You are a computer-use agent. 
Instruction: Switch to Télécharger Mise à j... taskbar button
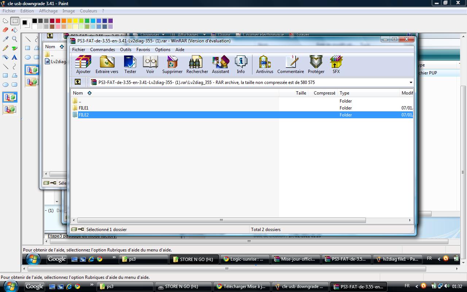pyautogui.click(x=241, y=287)
